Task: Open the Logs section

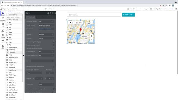Action: (3, 47)
